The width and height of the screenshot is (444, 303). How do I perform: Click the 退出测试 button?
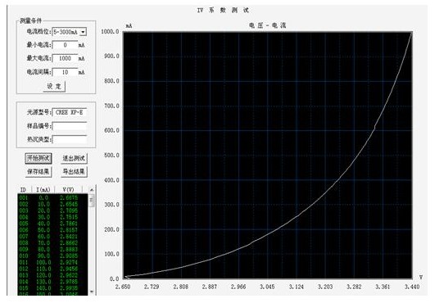[74, 158]
